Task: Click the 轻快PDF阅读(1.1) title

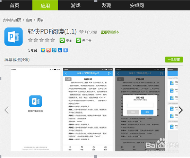Action: coord(52,32)
